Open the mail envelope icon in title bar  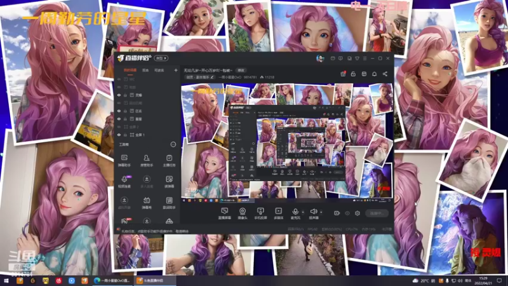click(333, 58)
